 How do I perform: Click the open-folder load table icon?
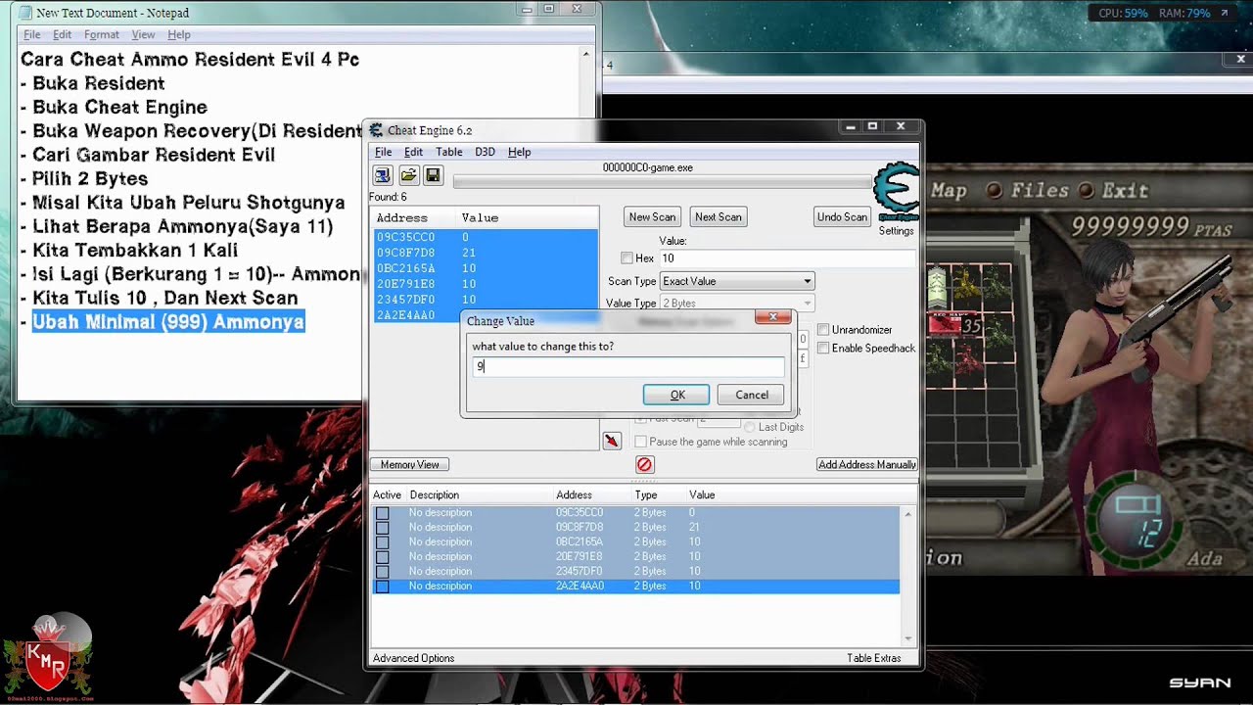pyautogui.click(x=408, y=175)
